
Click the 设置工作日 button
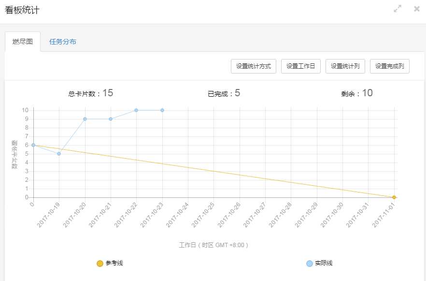pos(300,66)
